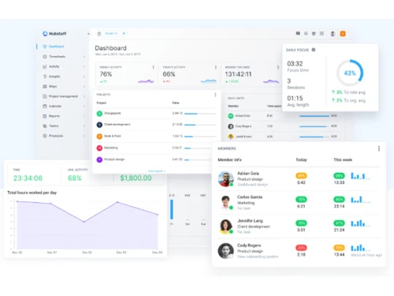
Task: Collapse the sidebar with the back arrow
Action: click(x=88, y=34)
